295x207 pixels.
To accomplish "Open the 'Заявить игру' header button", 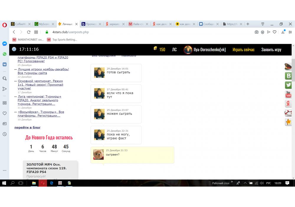I will click(x=271, y=50).
